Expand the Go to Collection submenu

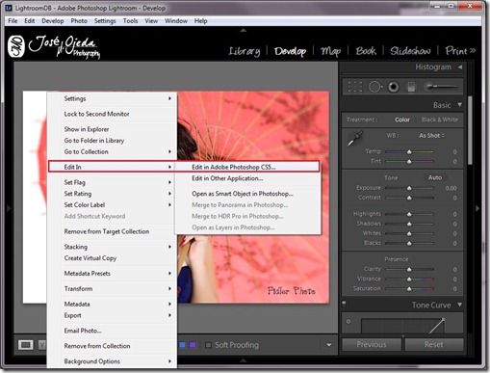[112, 151]
